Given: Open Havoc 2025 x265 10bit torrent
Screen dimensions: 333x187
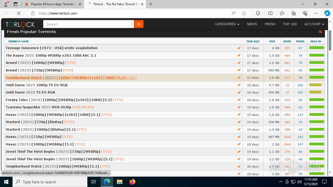Looking at the screenshot, I should [59, 115].
